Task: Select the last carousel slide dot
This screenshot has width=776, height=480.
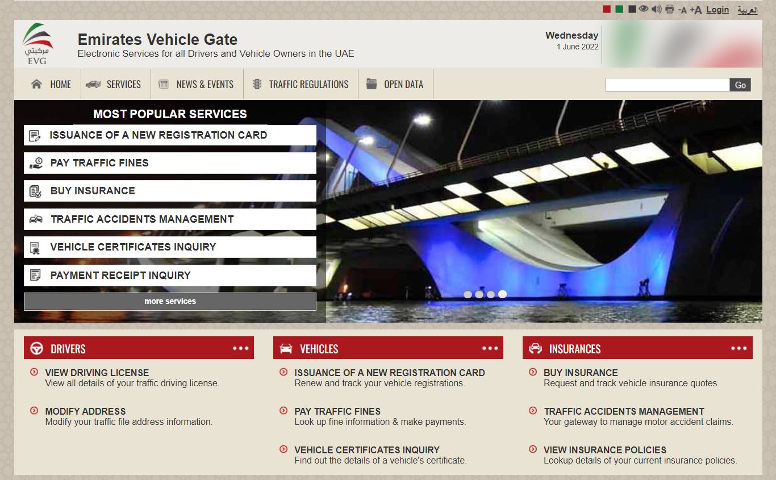Action: click(x=502, y=294)
